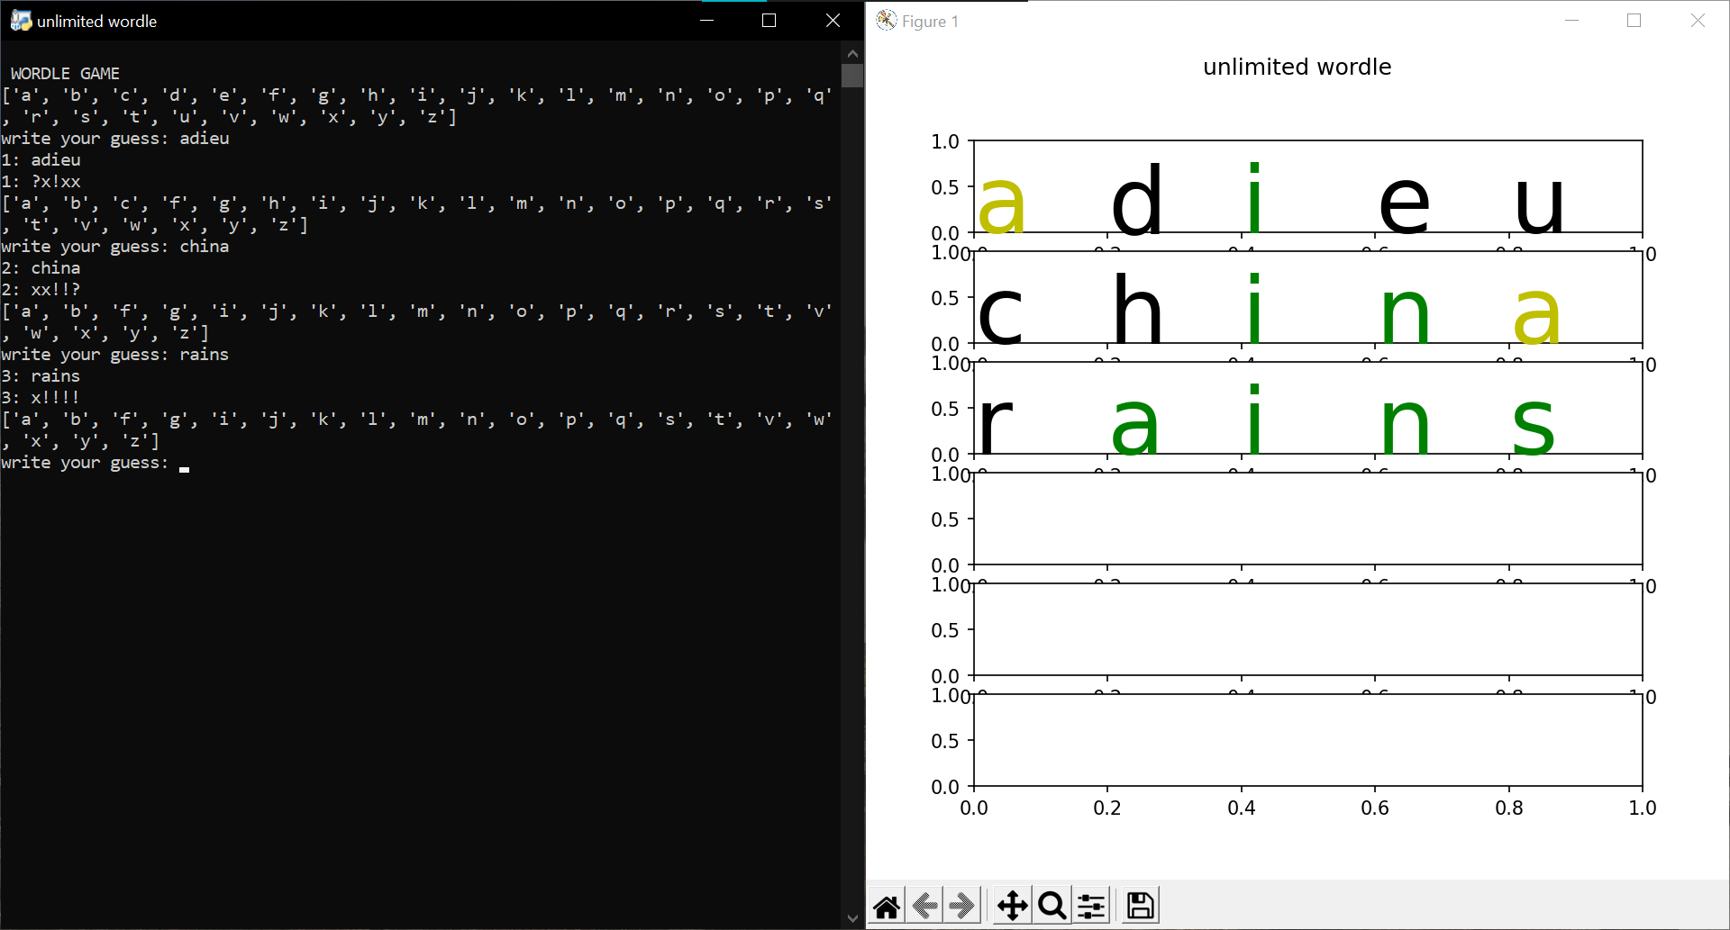Click the green 'i' in the rains row
Screen dimensions: 1730x930
coord(1254,420)
